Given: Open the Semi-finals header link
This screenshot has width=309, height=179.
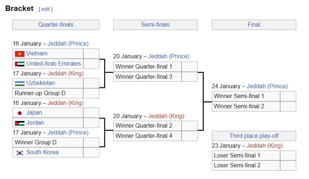Looking at the screenshot, I should (155, 25).
